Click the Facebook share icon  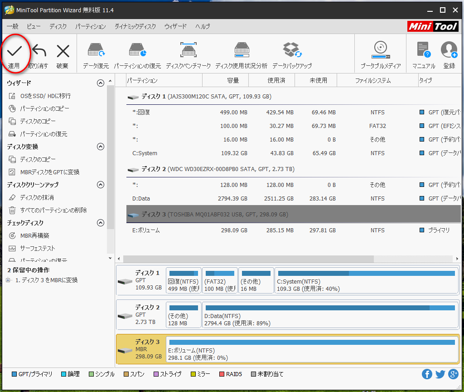[x=427, y=374]
